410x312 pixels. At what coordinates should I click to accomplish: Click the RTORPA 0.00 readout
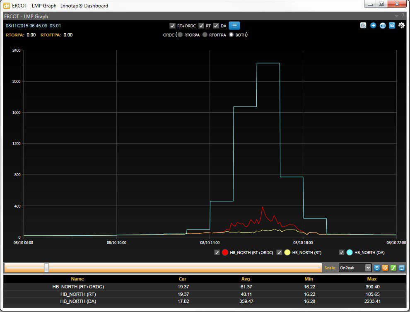tap(21, 35)
